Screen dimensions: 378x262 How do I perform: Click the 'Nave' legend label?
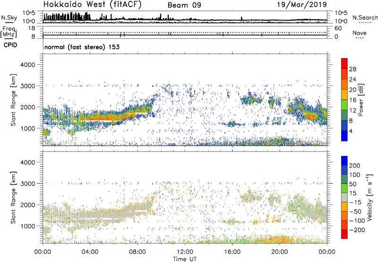point(360,33)
